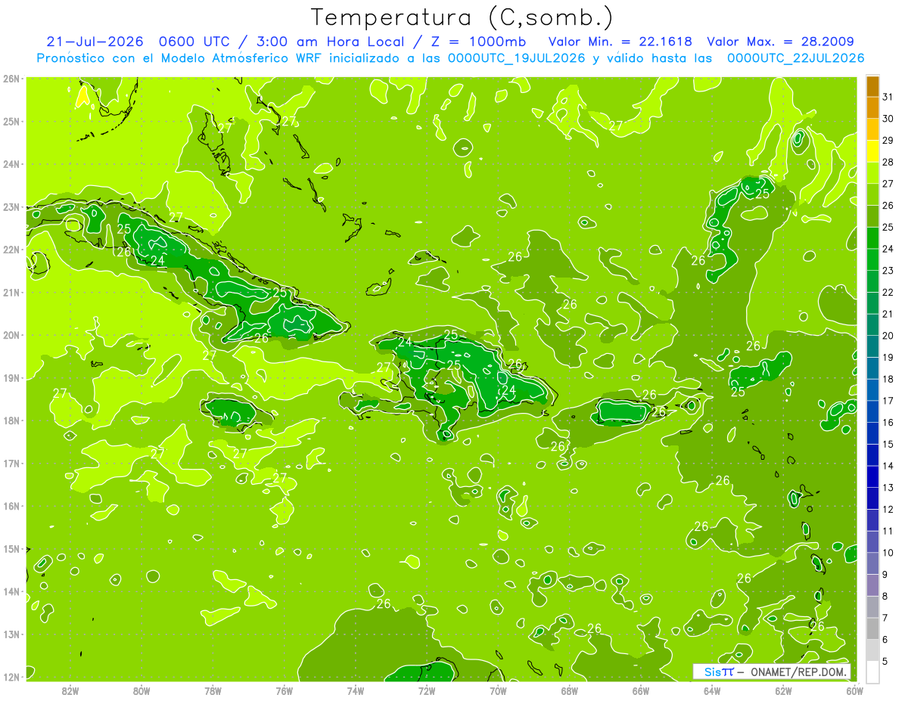Click the 'Valor Max. = 28.2009' value
Image resolution: width=908 pixels, height=701 pixels.
[781, 42]
